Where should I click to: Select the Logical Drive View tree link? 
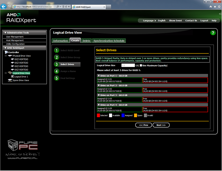(21, 73)
